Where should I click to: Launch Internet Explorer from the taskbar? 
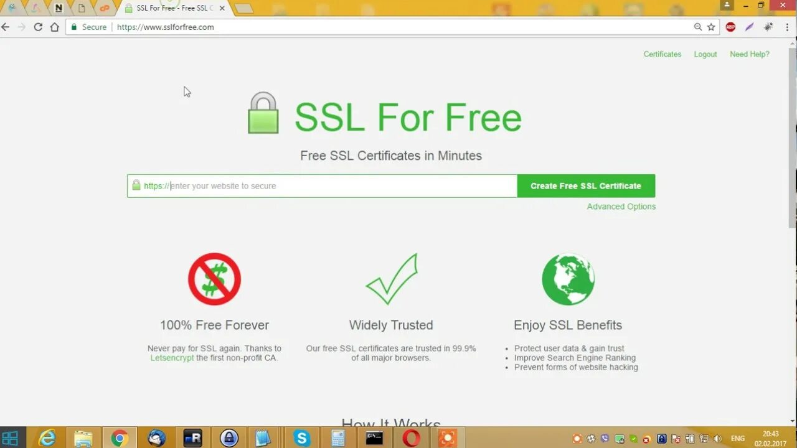[x=47, y=438]
